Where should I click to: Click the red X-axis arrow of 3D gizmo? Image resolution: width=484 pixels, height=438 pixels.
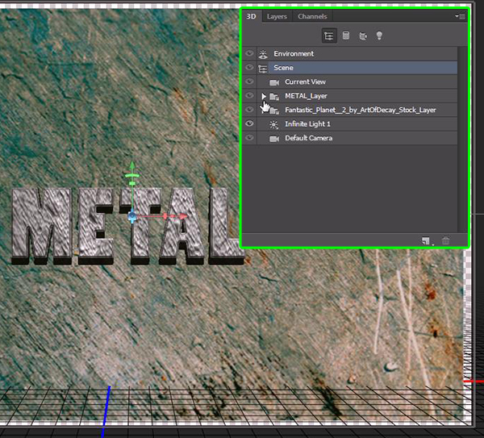pos(186,216)
